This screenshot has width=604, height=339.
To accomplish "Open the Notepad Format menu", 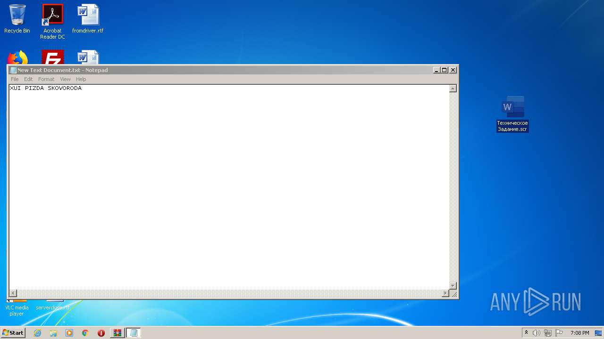I will [x=46, y=79].
